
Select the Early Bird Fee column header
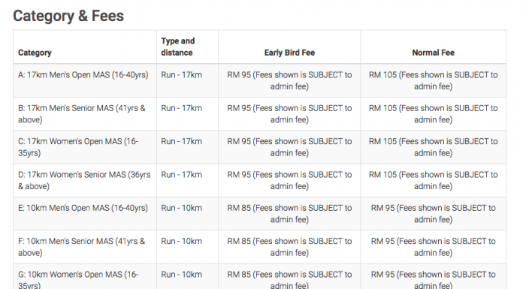click(289, 53)
